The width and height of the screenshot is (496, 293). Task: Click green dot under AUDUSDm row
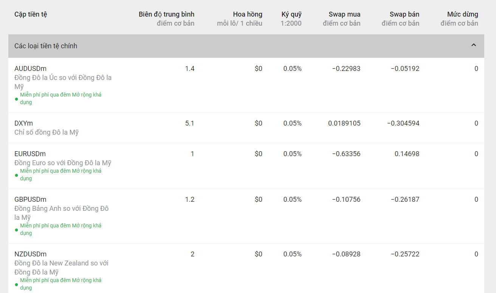pos(16,99)
